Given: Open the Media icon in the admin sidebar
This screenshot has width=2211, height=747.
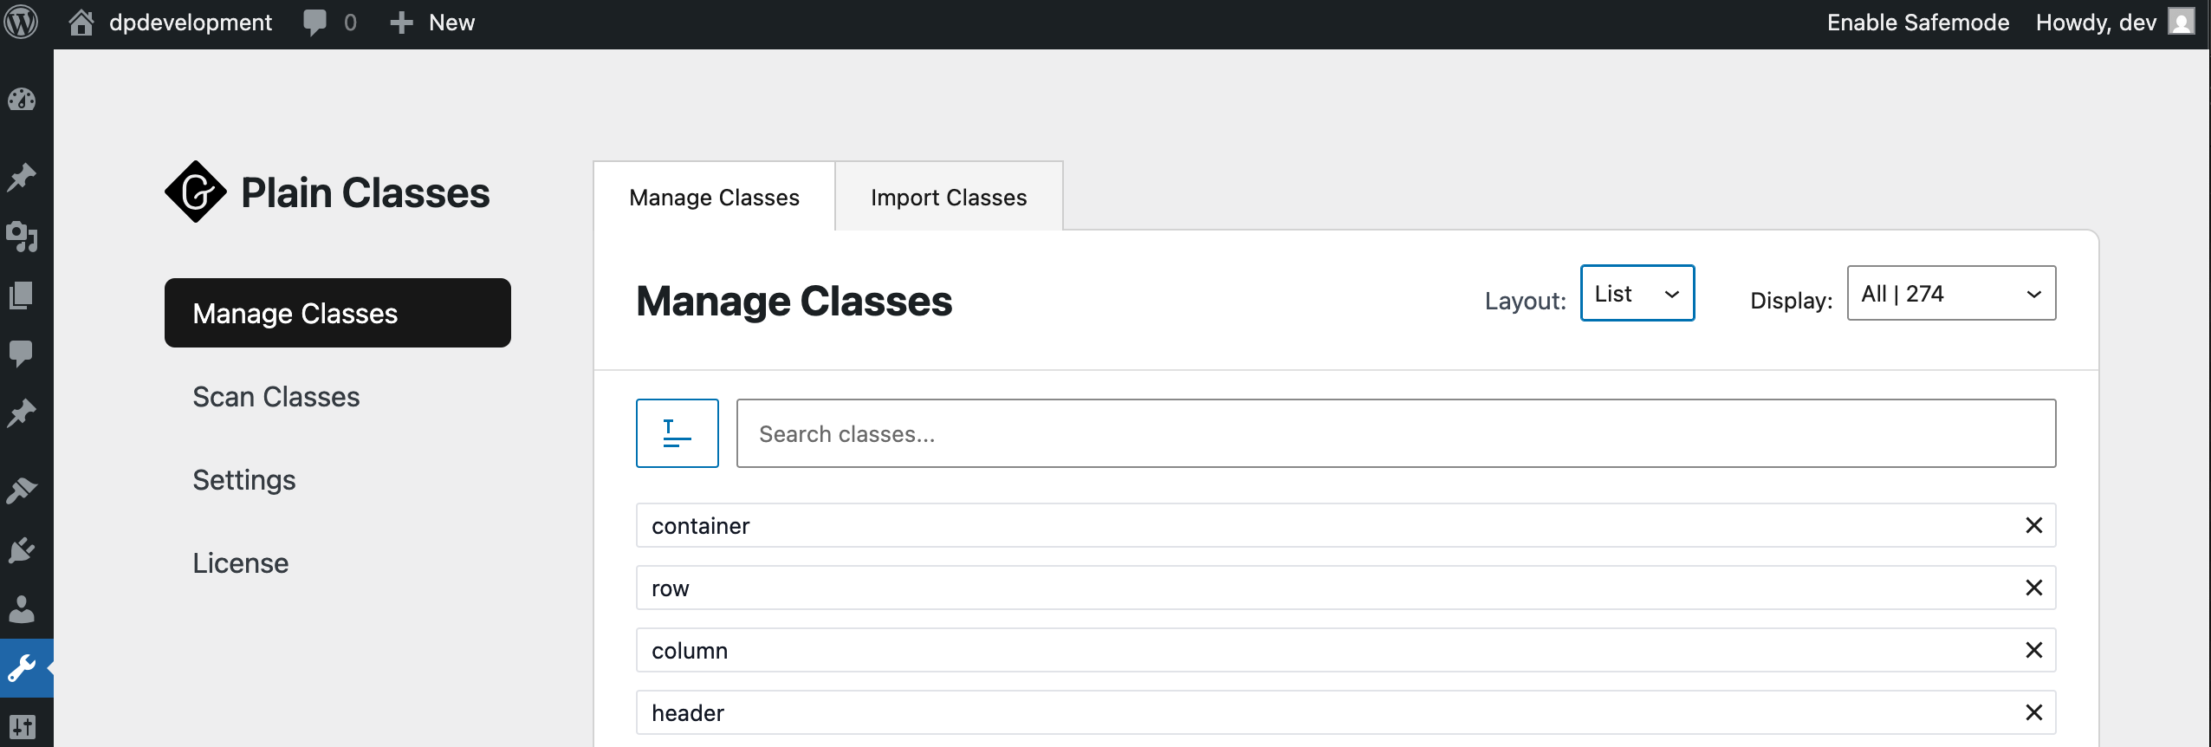Looking at the screenshot, I should coord(22,236).
